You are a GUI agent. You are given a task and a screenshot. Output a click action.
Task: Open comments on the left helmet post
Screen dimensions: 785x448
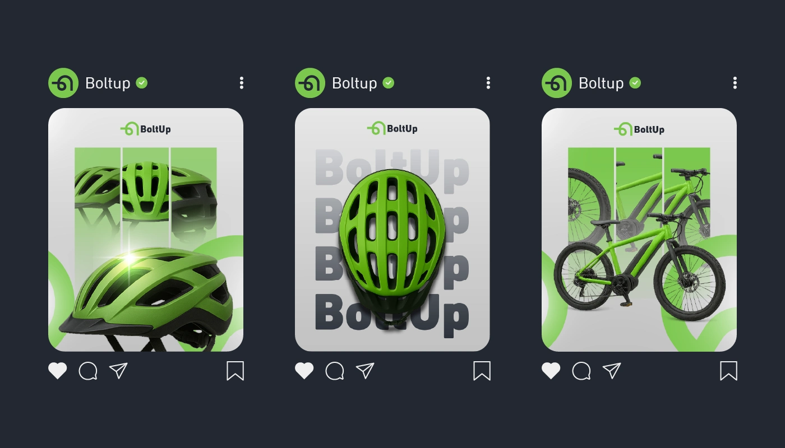pyautogui.click(x=88, y=371)
